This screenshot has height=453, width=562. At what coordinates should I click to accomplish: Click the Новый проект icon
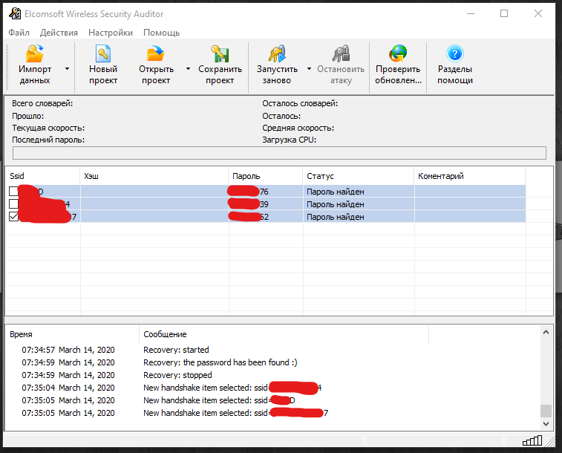pos(103,55)
